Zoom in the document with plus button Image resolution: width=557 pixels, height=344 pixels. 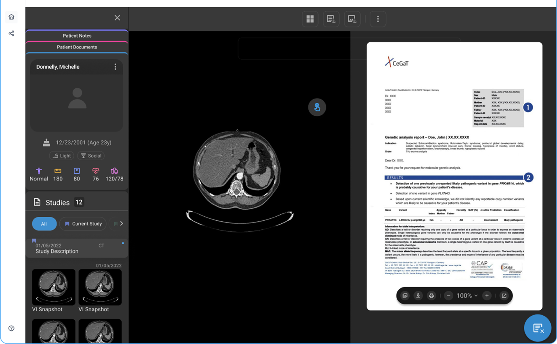point(487,296)
